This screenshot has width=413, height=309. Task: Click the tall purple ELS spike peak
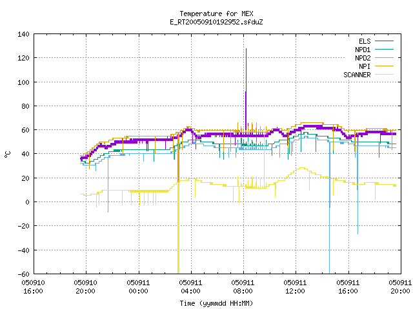[x=247, y=49]
